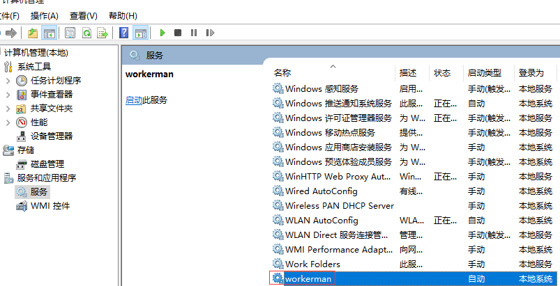Open the properties toolbar icon

pyautogui.click(x=70, y=33)
